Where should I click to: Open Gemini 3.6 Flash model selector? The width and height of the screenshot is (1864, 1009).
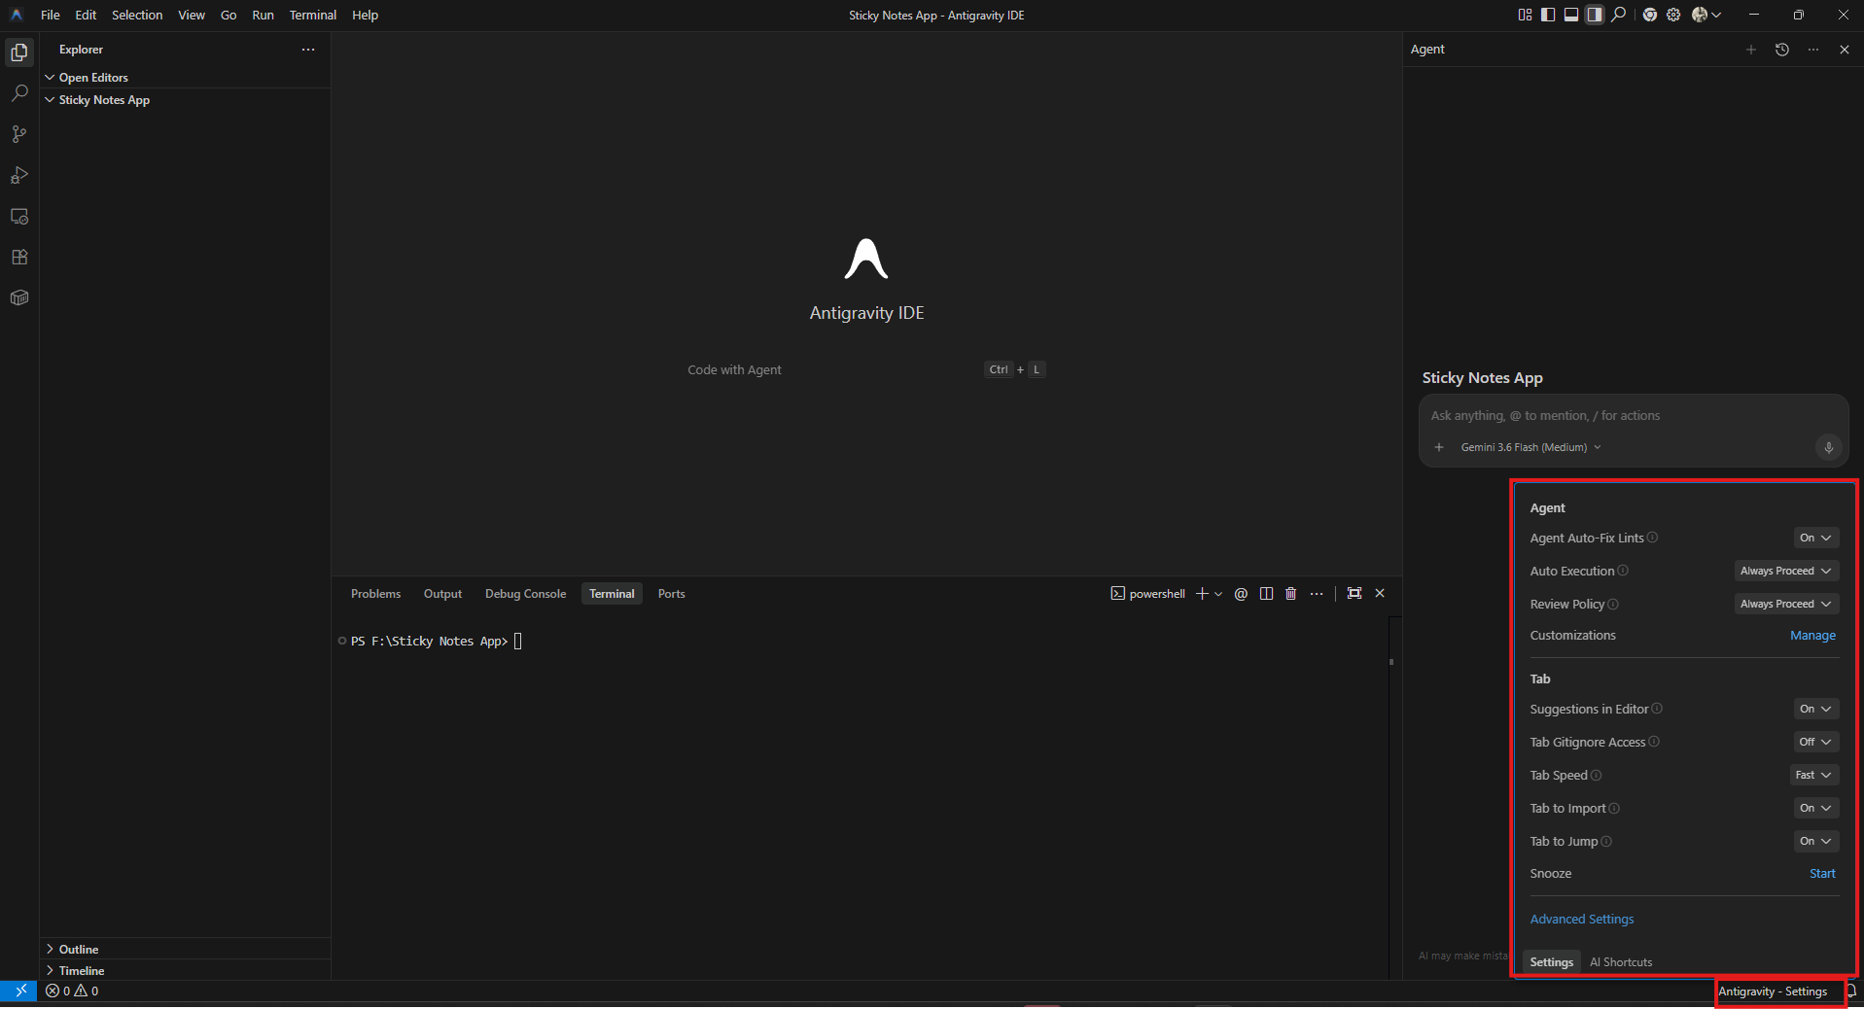tap(1530, 447)
